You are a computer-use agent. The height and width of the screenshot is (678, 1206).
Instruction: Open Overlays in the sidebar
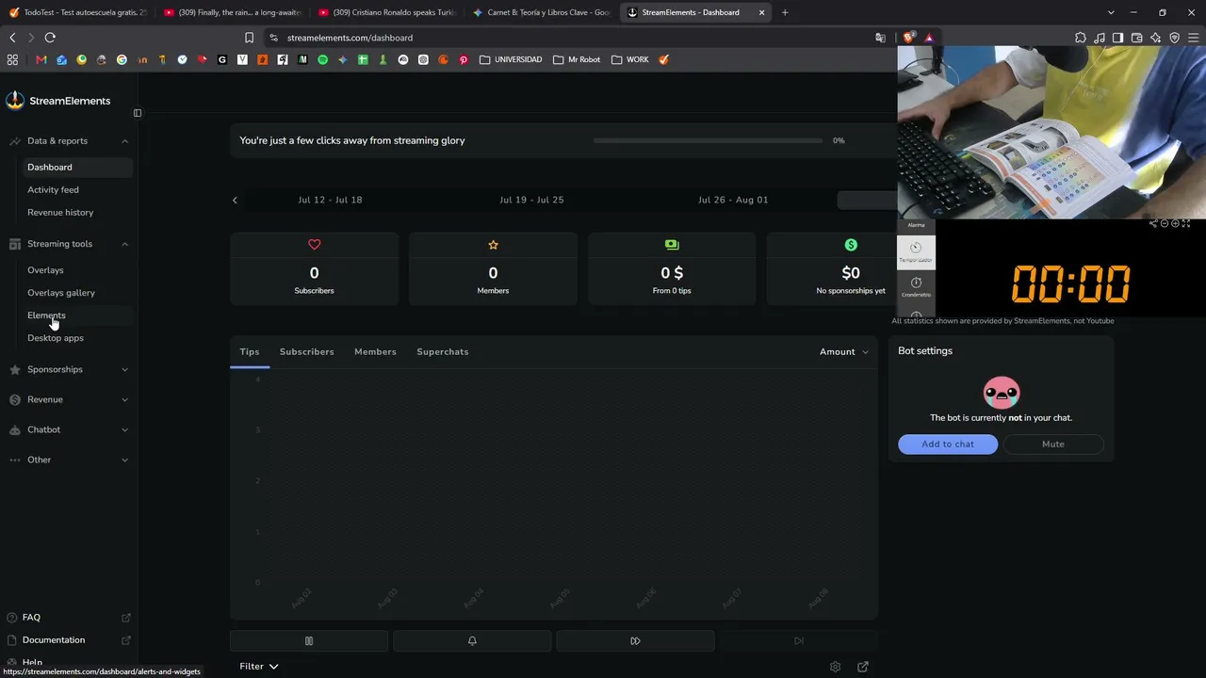tap(78, 270)
